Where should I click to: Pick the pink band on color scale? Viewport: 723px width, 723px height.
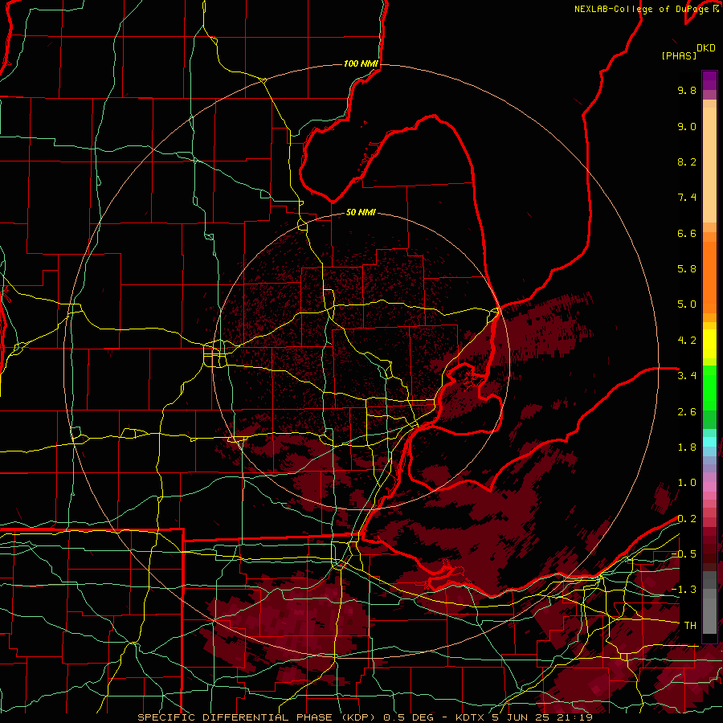pyautogui.click(x=709, y=487)
